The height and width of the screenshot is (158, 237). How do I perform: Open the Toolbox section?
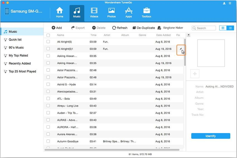(x=146, y=12)
